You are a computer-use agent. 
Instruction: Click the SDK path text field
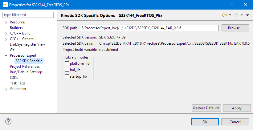pos(149,28)
